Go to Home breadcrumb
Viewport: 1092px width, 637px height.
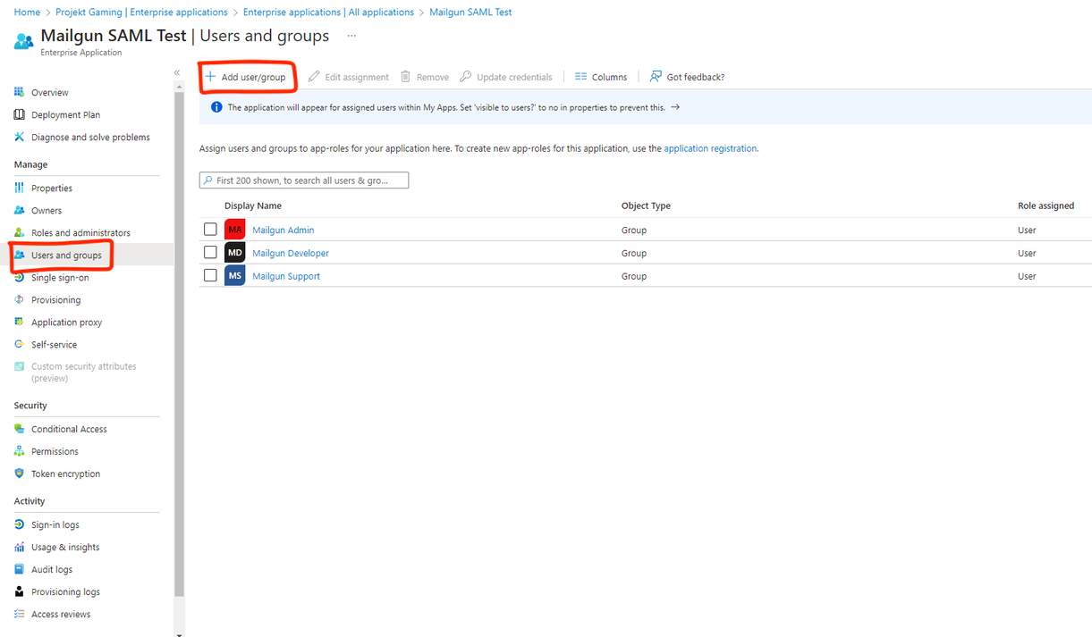point(27,13)
